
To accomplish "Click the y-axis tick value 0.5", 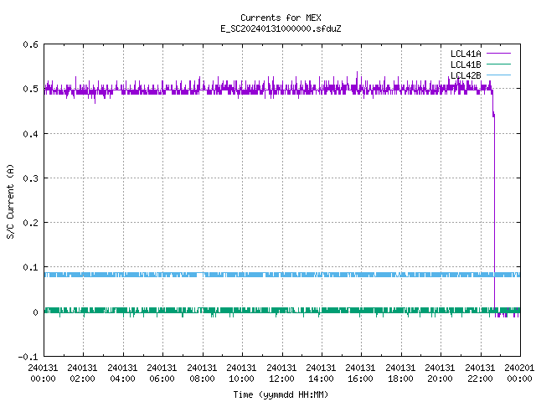I will [x=30, y=89].
